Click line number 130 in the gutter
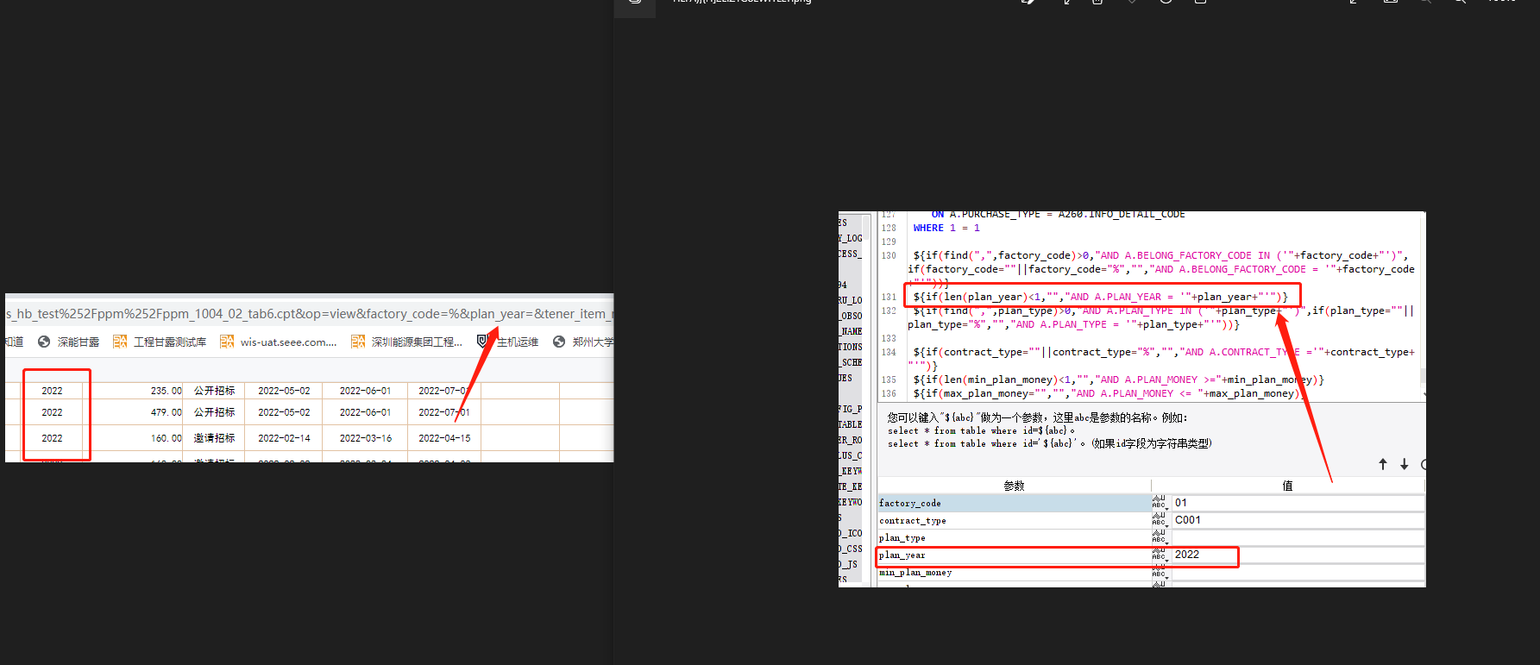The width and height of the screenshot is (1540, 665). click(889, 255)
